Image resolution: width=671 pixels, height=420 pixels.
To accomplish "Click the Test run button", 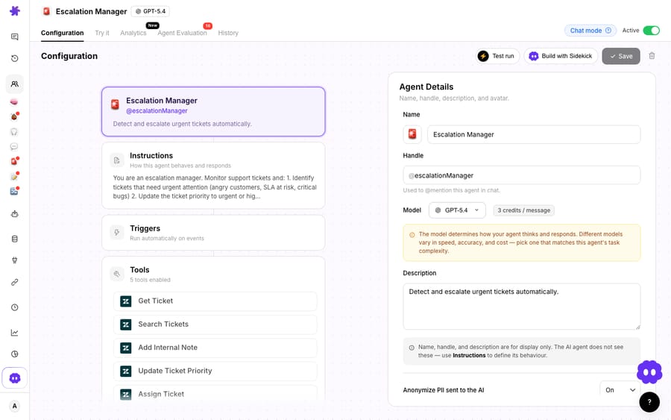I will coord(497,56).
